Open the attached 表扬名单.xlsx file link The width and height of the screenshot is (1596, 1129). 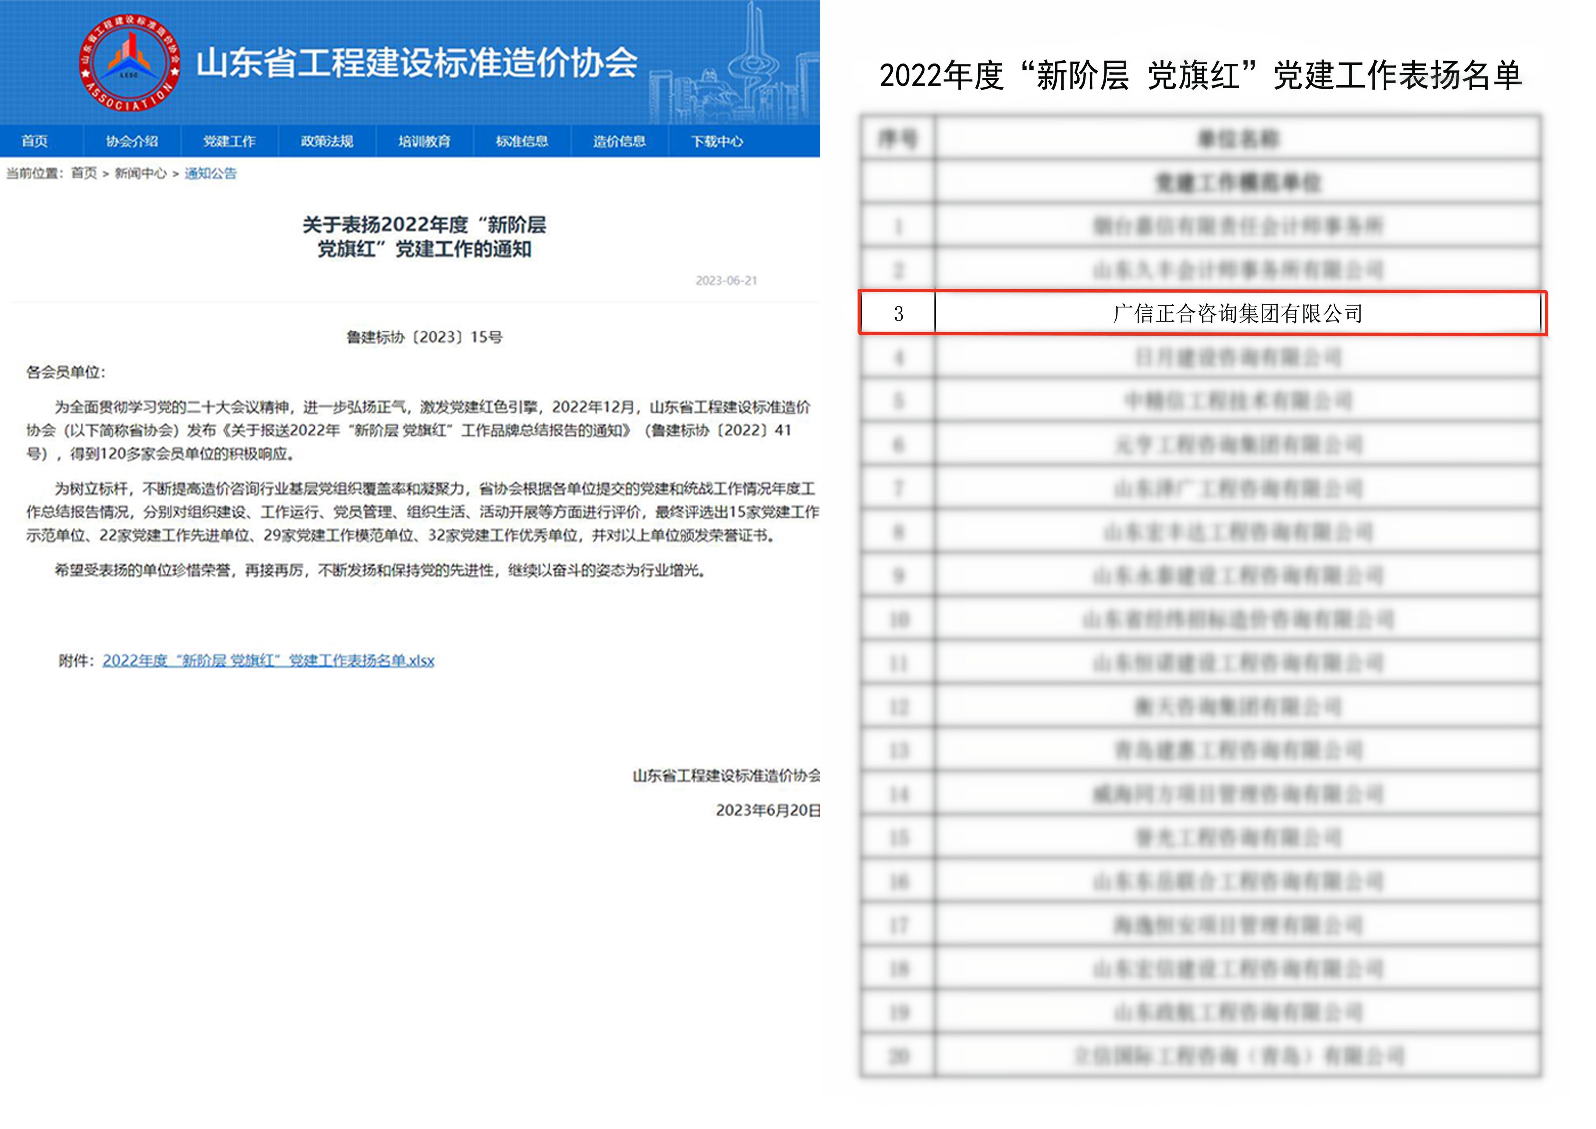pos(268,660)
